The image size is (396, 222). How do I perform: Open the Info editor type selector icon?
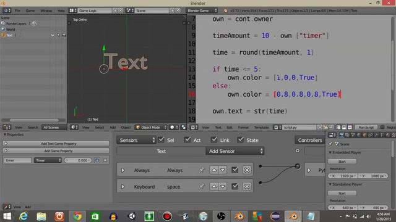[7, 10]
